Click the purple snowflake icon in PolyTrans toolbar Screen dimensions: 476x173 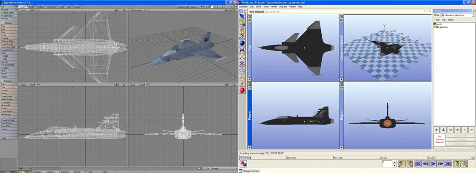[x=242, y=64]
